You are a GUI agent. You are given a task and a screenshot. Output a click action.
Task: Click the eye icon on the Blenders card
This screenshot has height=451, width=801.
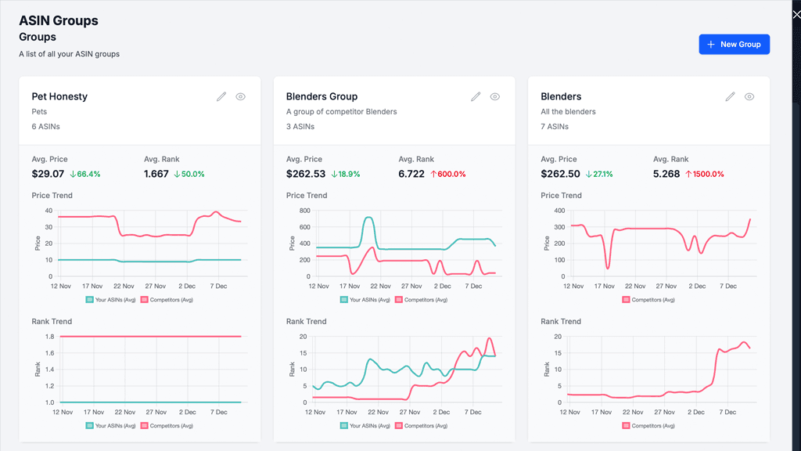749,96
